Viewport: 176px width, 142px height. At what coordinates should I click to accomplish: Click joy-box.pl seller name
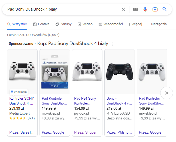82,113
